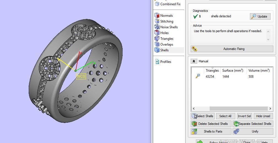Click Separate Selected Shells

[x=253, y=124]
